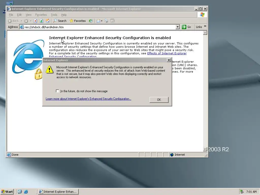Click OK in the Internet Explorer dialog
This screenshot has width=260, height=195.
click(x=159, y=100)
